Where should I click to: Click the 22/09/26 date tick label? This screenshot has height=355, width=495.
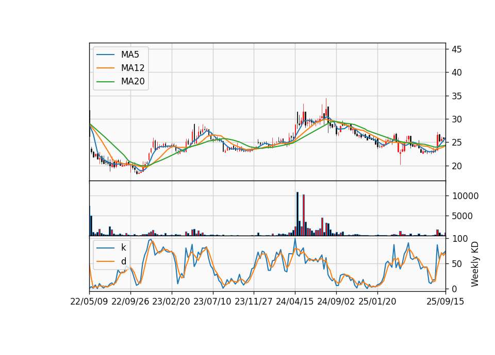coord(130,301)
